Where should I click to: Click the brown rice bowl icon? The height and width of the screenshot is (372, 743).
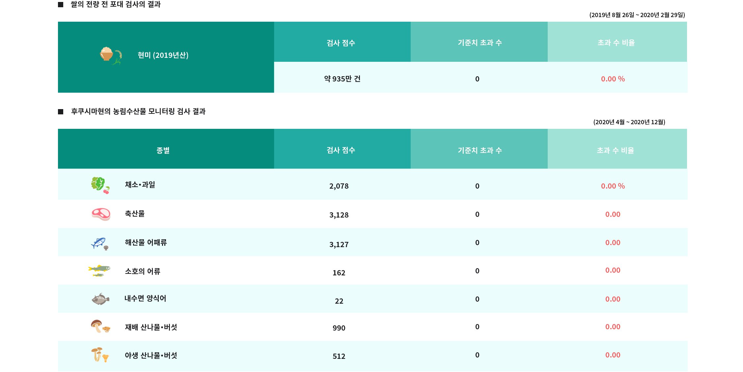coord(111,56)
